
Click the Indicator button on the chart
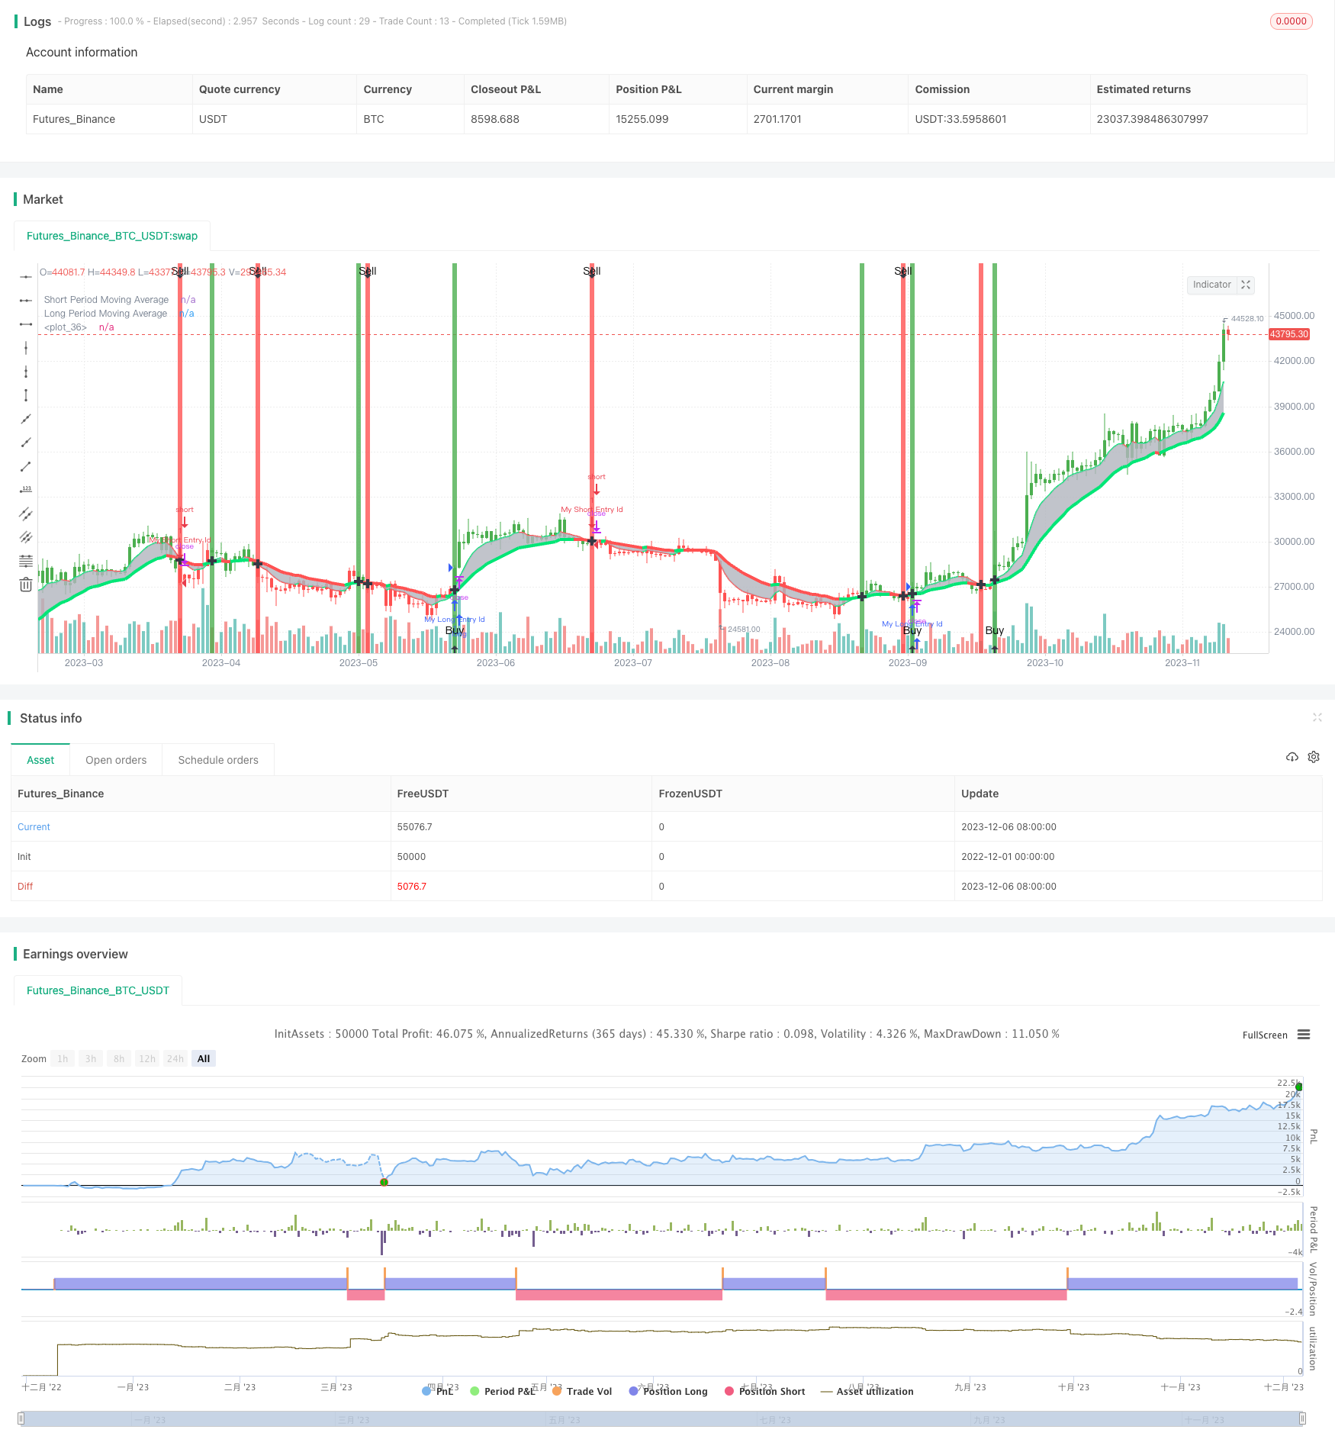click(x=1211, y=285)
